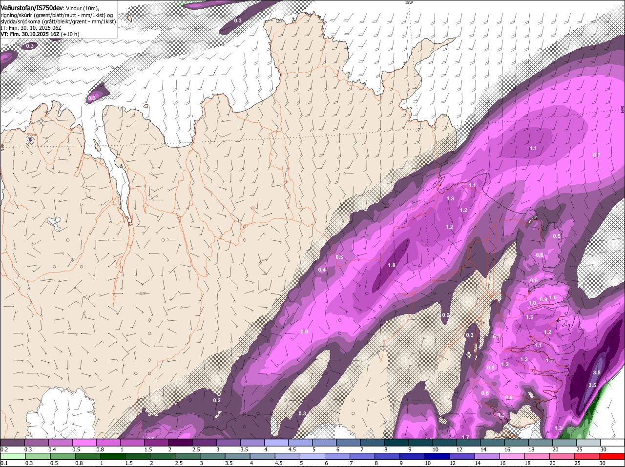Click the 0.4 value label on the map
Viewport: 625px width, 467px height.
322,270
